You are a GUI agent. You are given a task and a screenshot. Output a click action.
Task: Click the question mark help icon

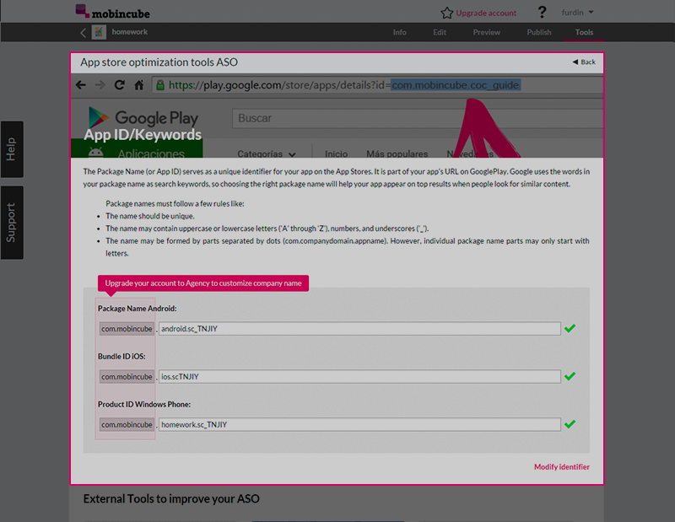(x=542, y=12)
